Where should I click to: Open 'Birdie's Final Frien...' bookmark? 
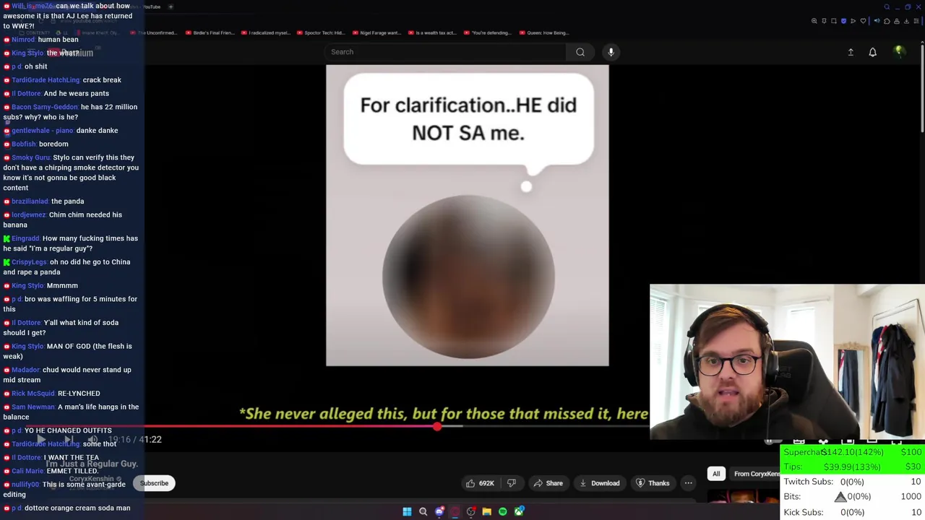[210, 32]
